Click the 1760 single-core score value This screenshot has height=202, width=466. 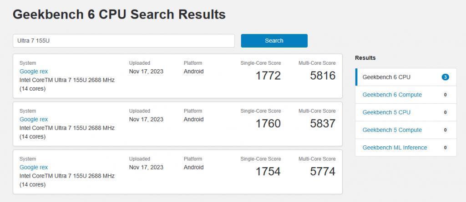(x=268, y=124)
